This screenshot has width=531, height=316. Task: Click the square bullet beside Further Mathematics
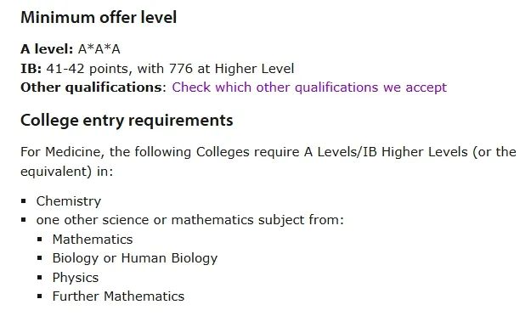(40, 296)
